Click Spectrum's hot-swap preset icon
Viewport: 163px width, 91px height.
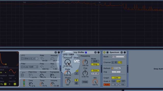tap(122, 52)
